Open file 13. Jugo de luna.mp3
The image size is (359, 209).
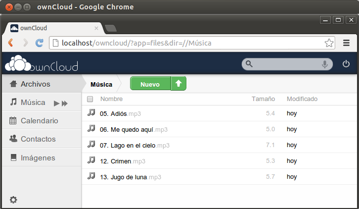coord(131,177)
